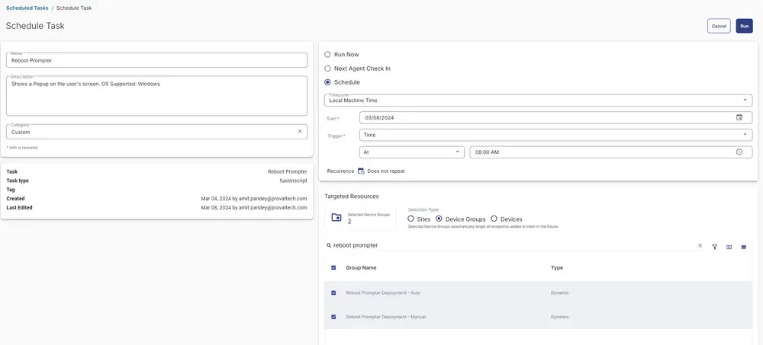Open the Timezone dropdown
The height and width of the screenshot is (345, 763).
tap(538, 100)
